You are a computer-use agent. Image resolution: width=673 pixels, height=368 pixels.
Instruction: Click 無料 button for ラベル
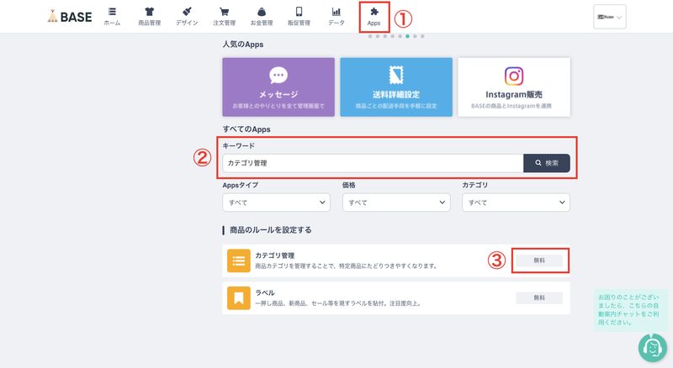[539, 297]
